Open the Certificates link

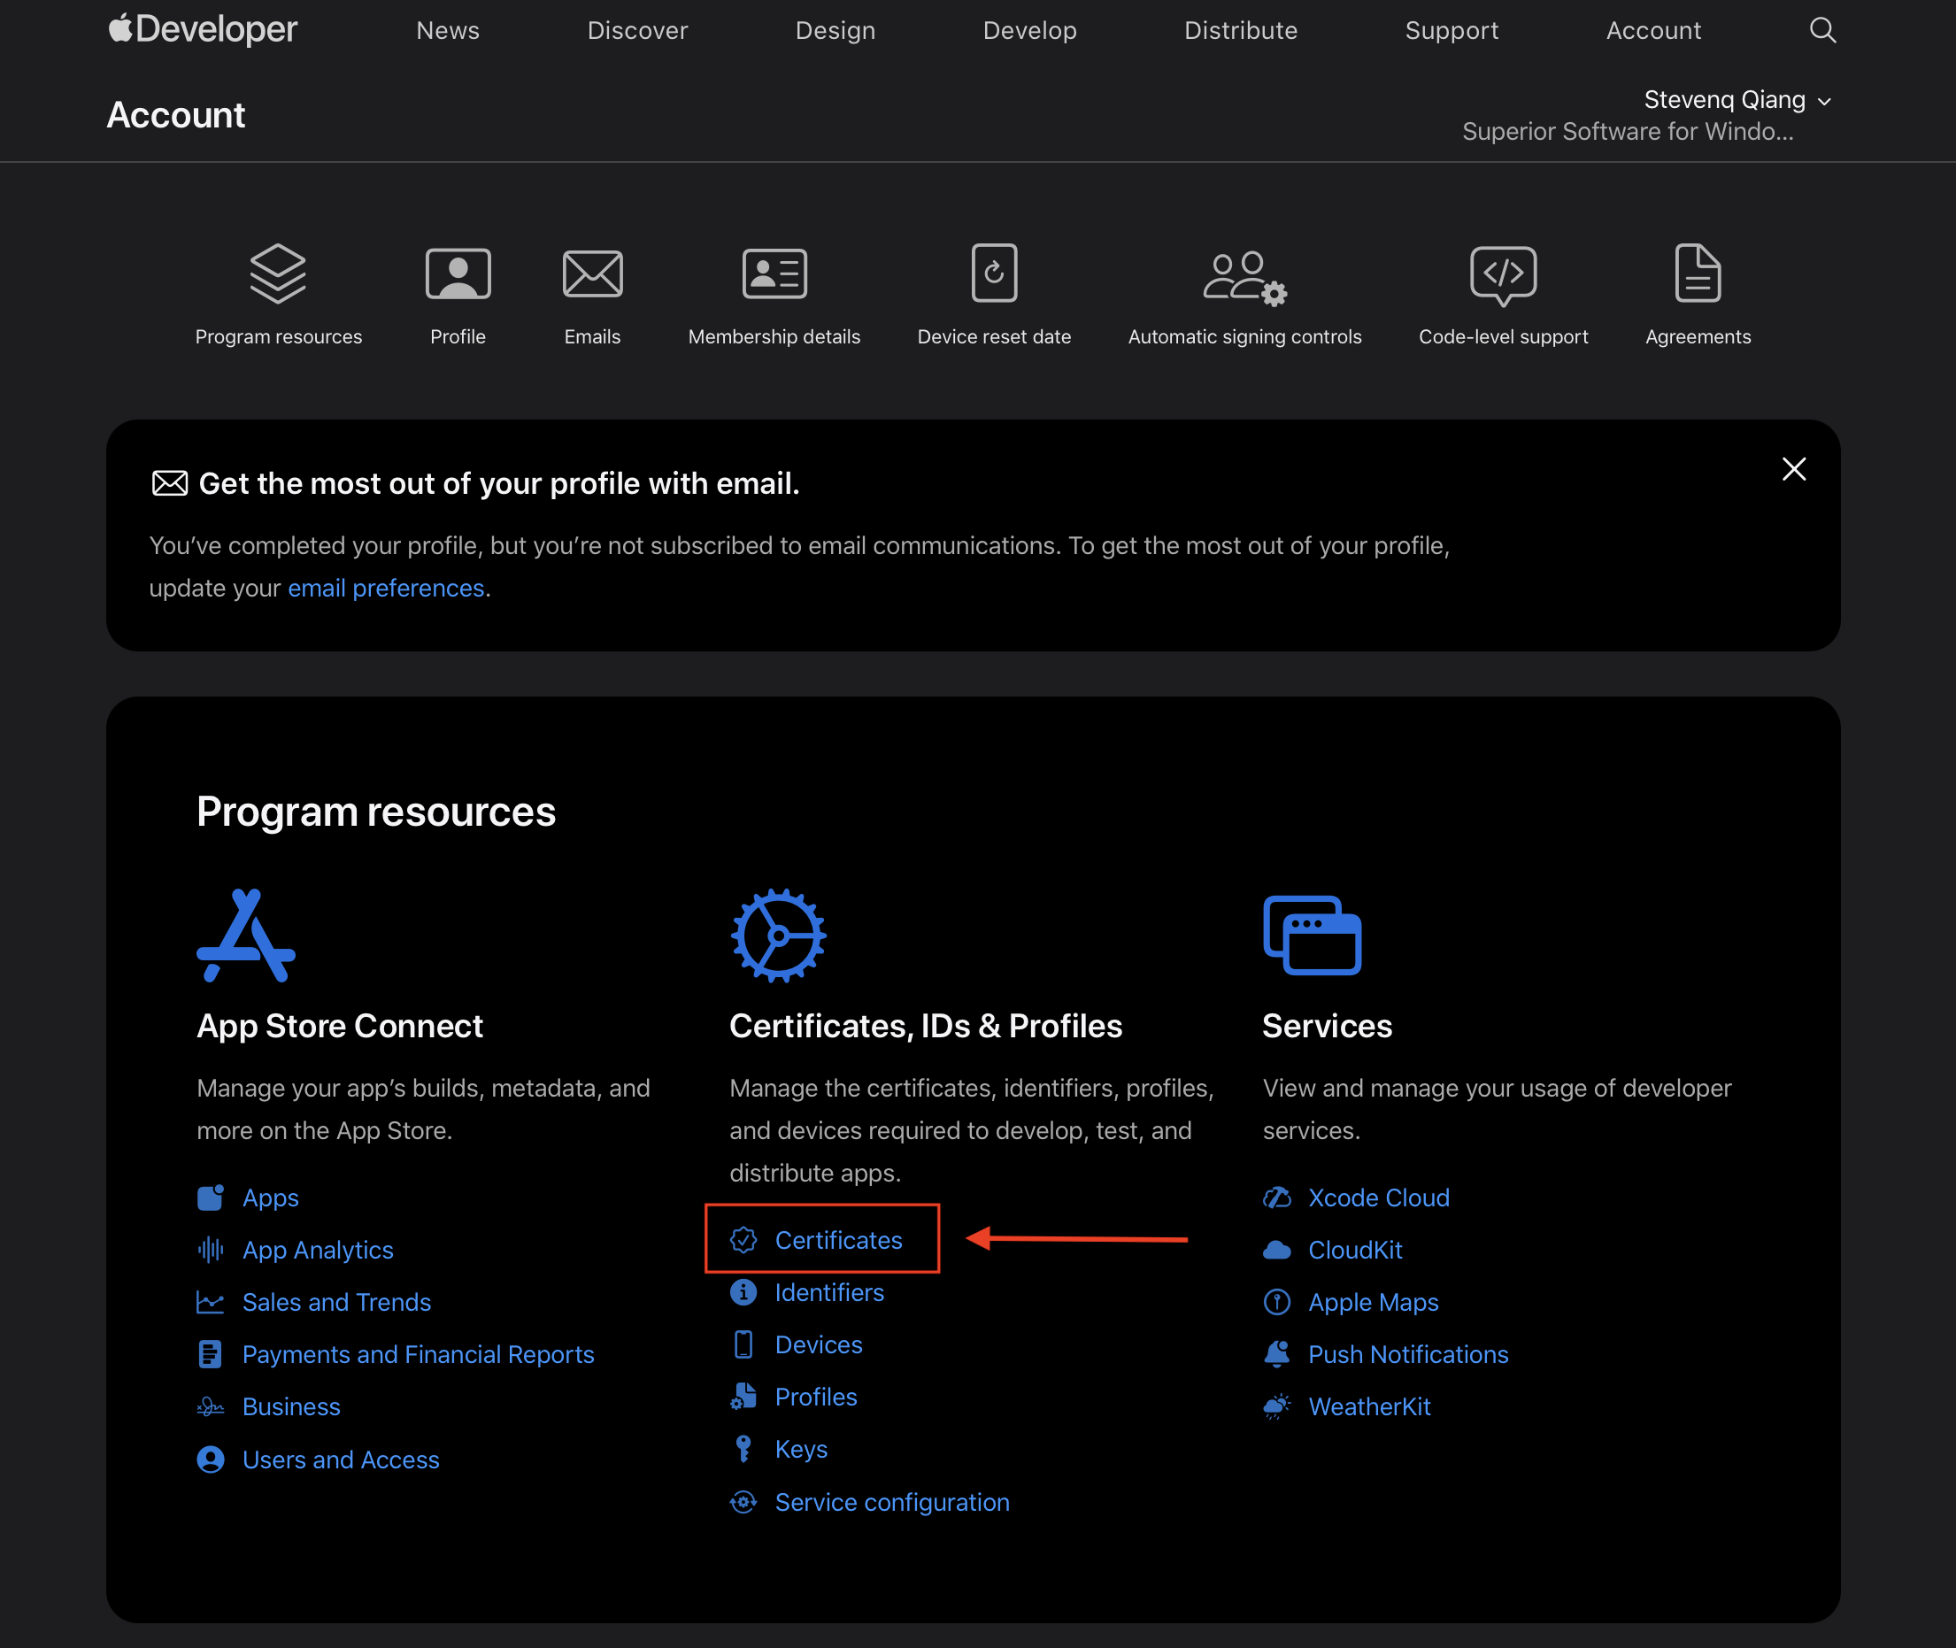839,1240
